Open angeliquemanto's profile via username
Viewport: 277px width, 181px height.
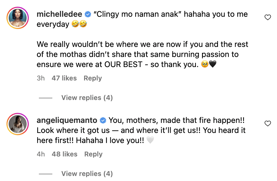coord(67,120)
